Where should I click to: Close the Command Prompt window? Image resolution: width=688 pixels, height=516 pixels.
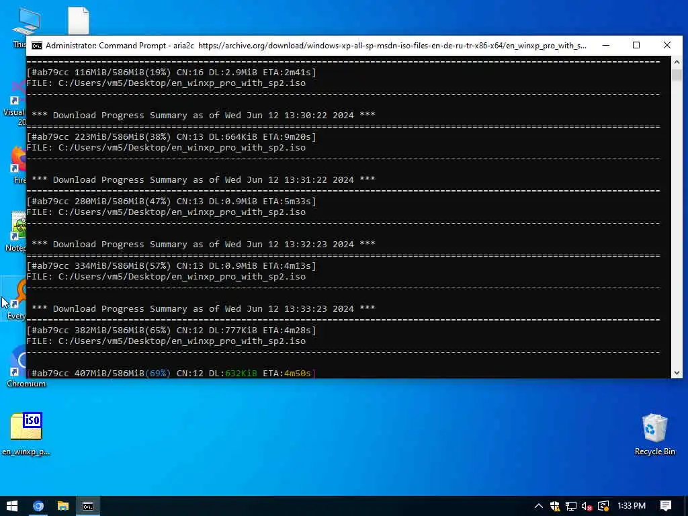point(667,45)
